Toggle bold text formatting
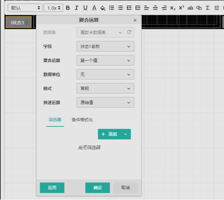 pyautogui.click(x=68, y=8)
